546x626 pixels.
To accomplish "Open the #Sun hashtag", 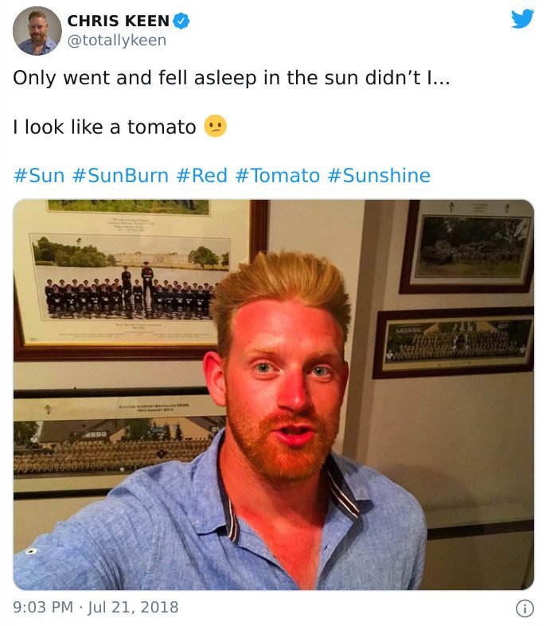I will pos(39,175).
